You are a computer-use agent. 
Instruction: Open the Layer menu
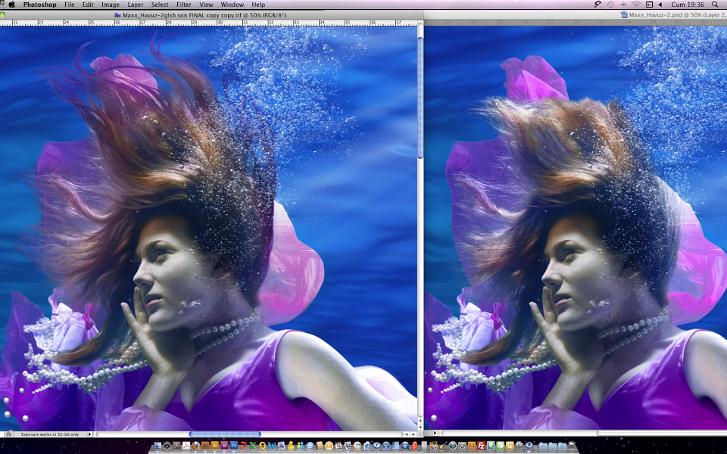click(136, 5)
